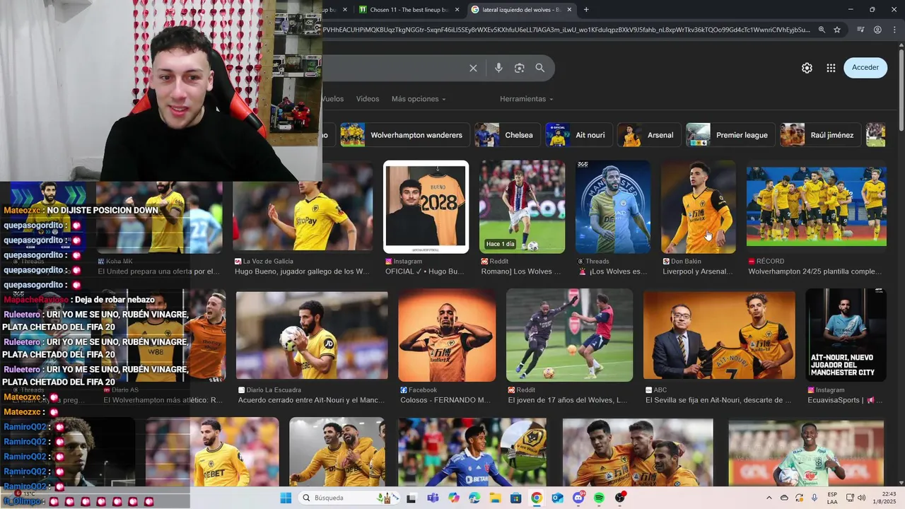Switch to the Videos search tab
The width and height of the screenshot is (905, 509).
point(368,99)
